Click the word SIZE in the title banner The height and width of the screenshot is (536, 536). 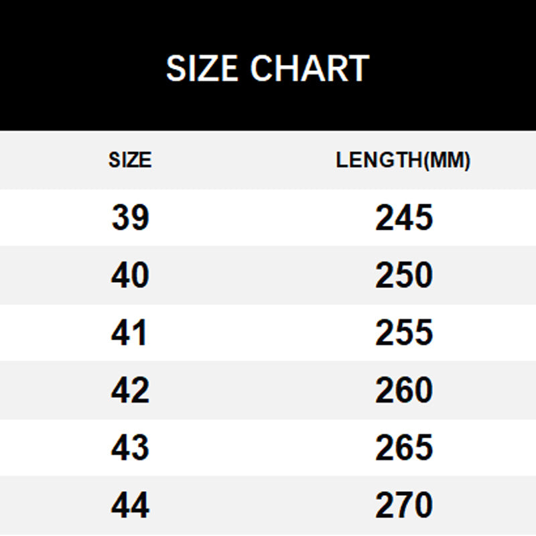coord(204,68)
